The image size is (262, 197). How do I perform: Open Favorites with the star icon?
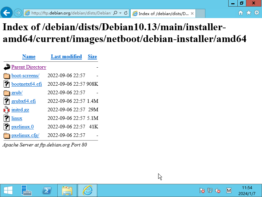pos(249,13)
